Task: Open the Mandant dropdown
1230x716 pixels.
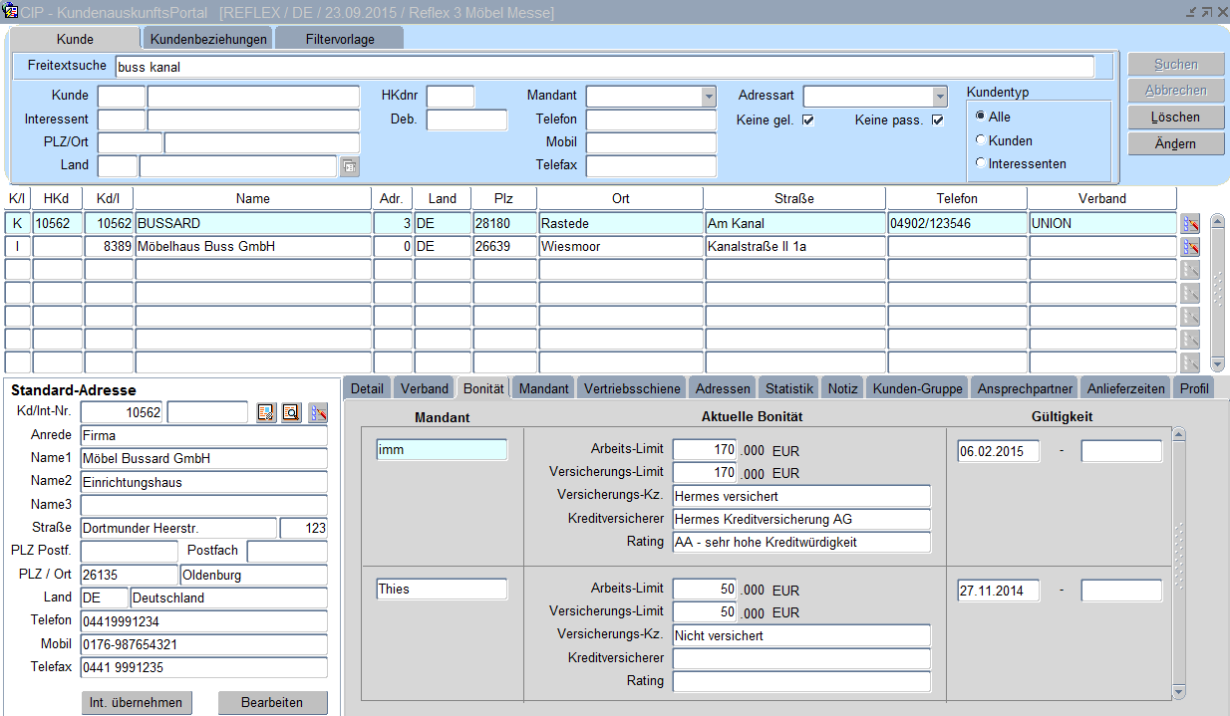Action: [708, 97]
